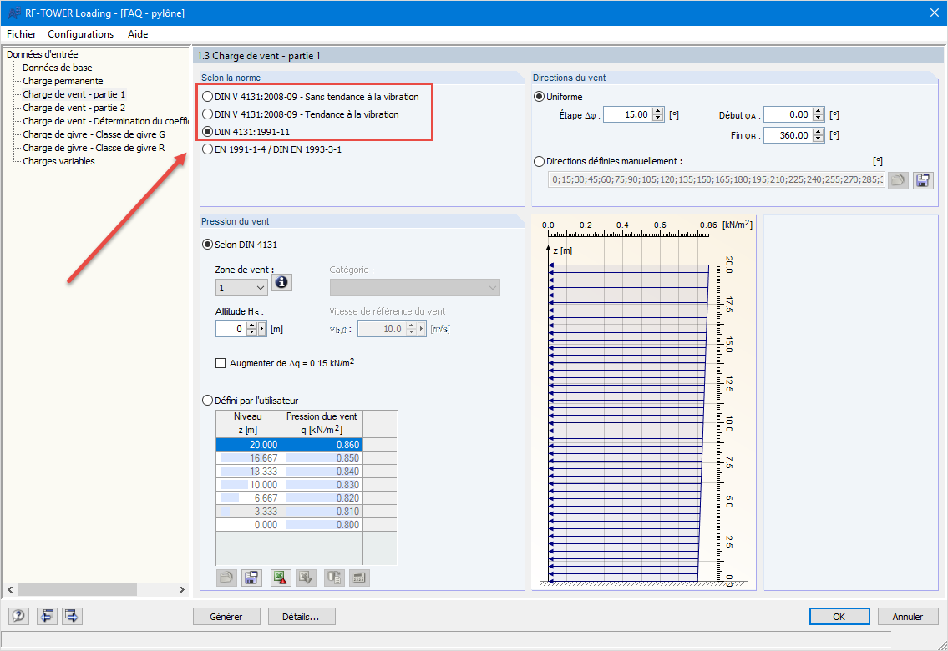Click open-folder icon below pressure table
Viewport: 948px width, 651px height.
(226, 578)
